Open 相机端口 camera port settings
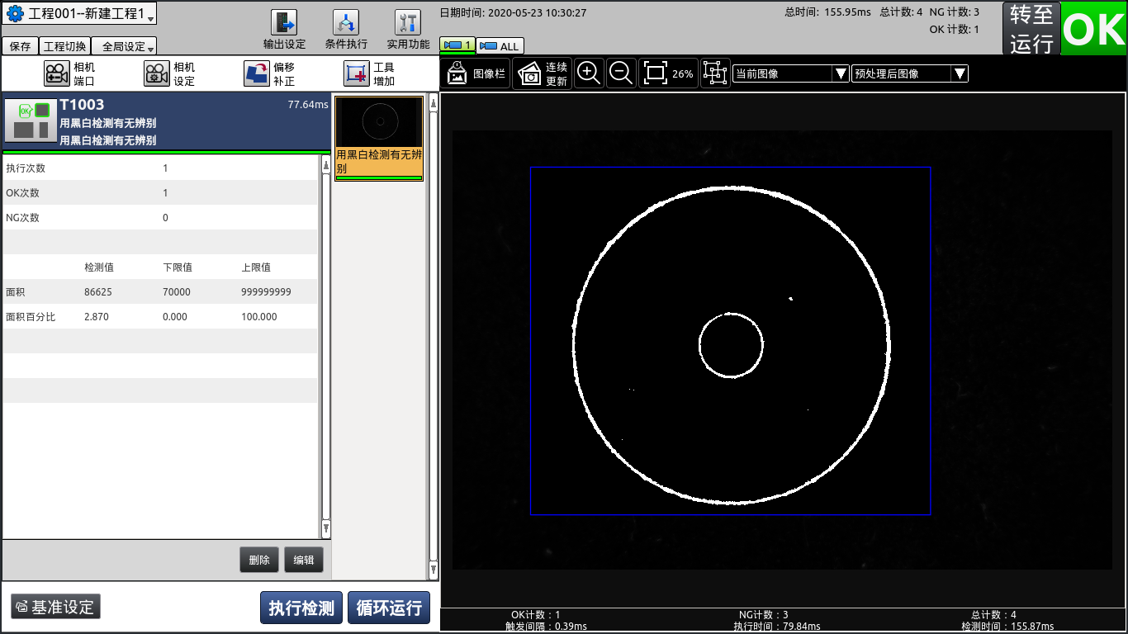The image size is (1128, 634). [70, 73]
